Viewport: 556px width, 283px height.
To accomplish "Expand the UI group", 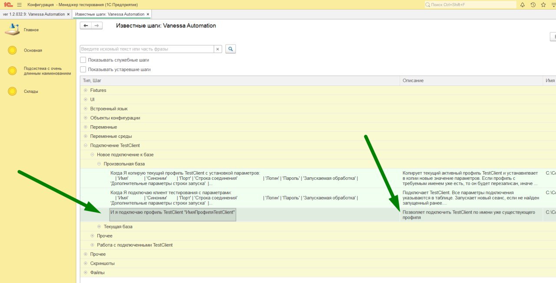I will [x=86, y=100].
